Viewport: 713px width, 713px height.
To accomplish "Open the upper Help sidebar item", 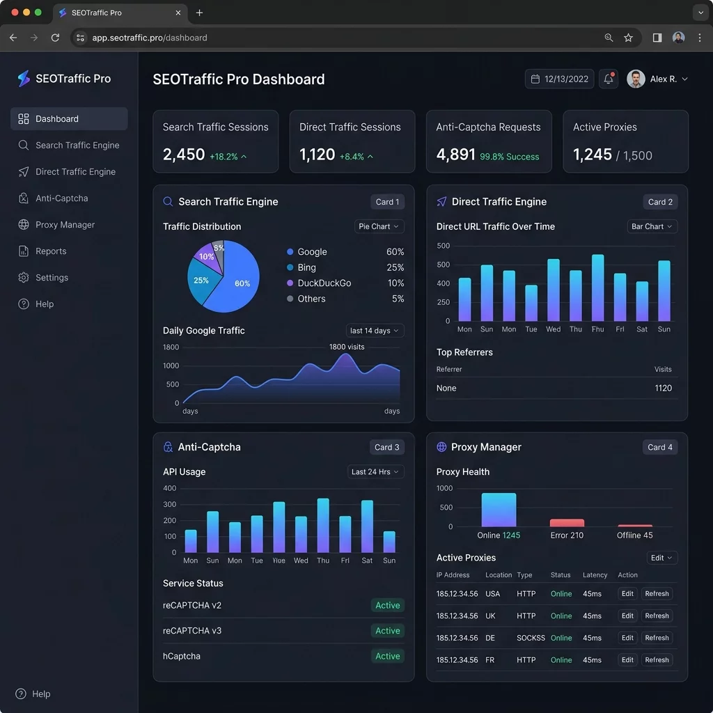I will (69, 304).
